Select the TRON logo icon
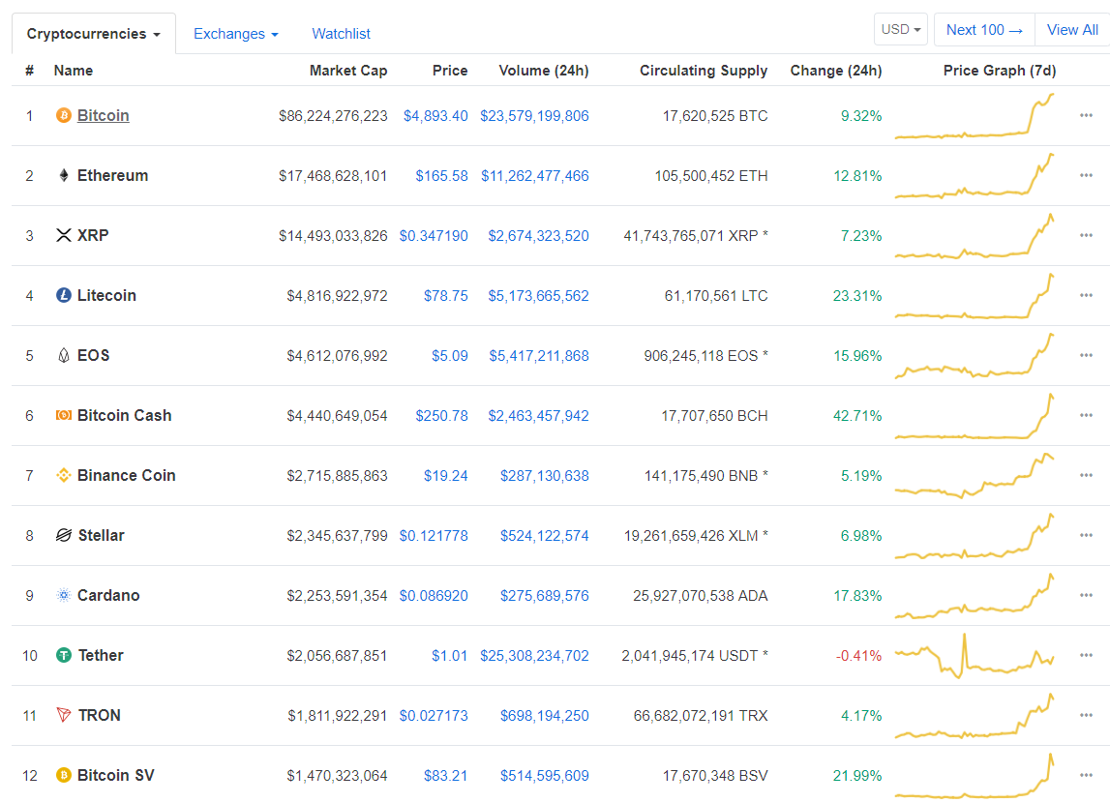 (63, 715)
